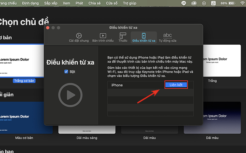Image resolution: width=246 pixels, height=153 pixels.
Task: Open the Cửa sổ menu
Action: point(112,3)
